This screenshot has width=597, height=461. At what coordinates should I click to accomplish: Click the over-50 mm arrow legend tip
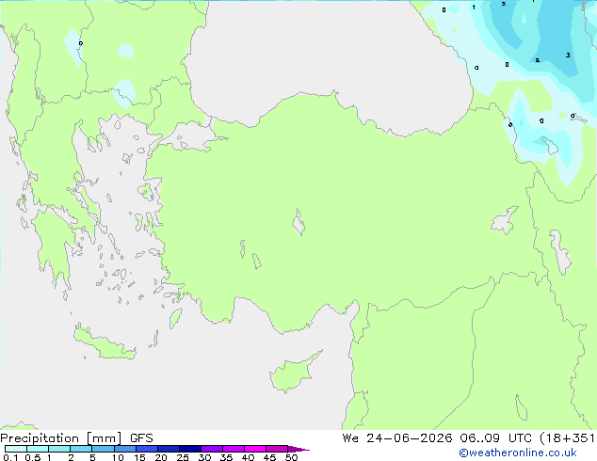[x=298, y=449]
